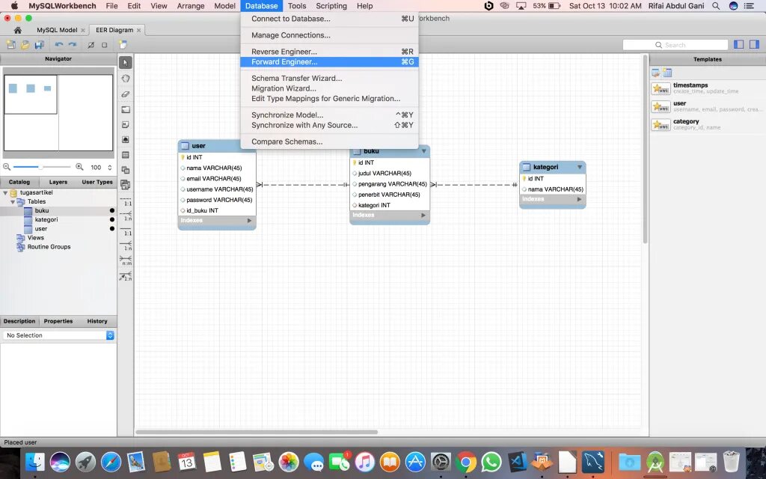Select the Views node in the Catalog
The image size is (766, 479).
(x=36, y=237)
